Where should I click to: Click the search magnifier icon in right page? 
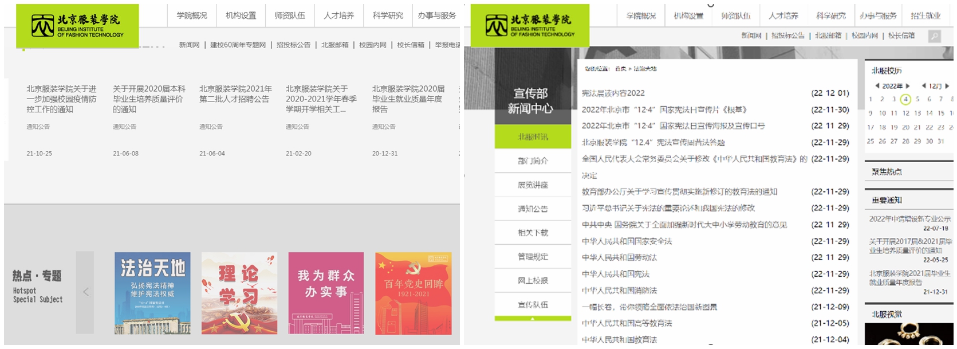[x=934, y=36]
